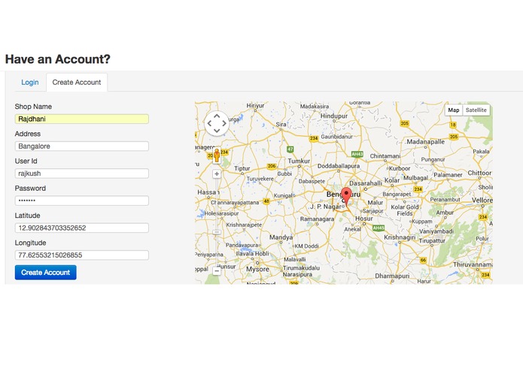523x371 pixels.
Task: Click the Chittoor label on the map
Action: [479, 173]
